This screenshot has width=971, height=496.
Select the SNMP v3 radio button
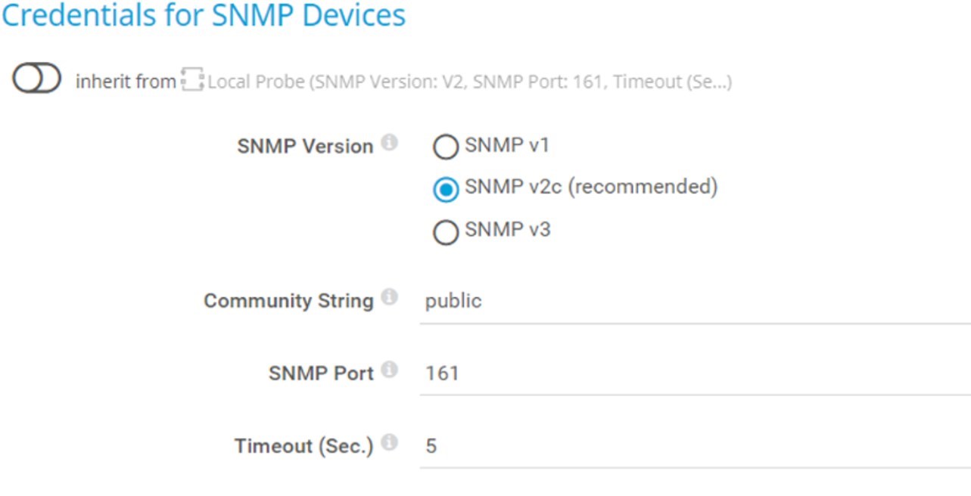[x=446, y=232]
